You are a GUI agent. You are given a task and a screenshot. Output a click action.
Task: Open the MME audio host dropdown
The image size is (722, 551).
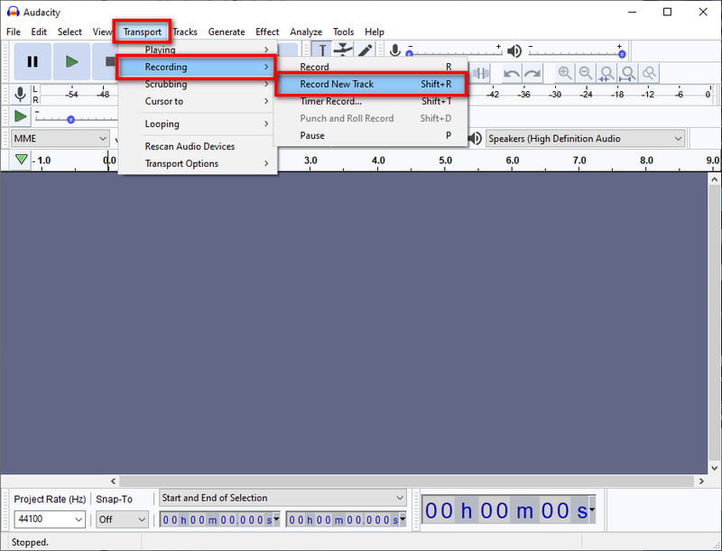60,139
